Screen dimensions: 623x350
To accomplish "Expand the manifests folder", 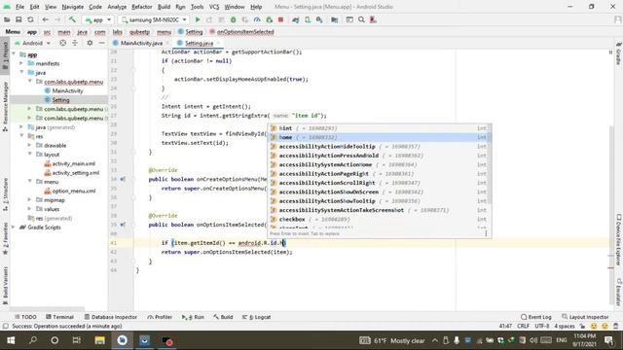I will point(21,63).
